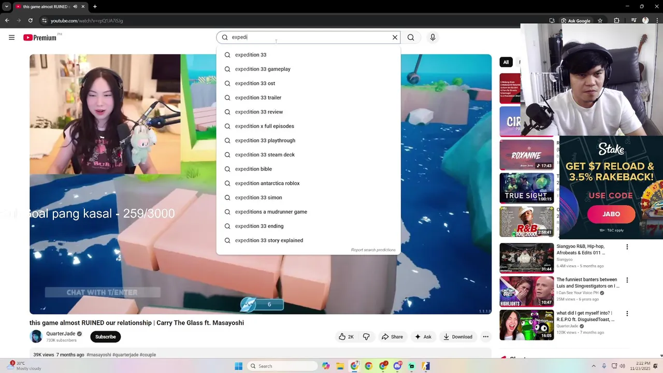Screen dimensions: 663x373
Task: Show hidden system tray icons
Action: point(594,366)
